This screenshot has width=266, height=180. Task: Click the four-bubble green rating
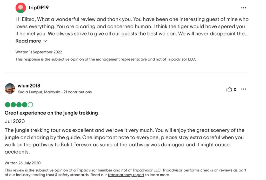(19, 105)
